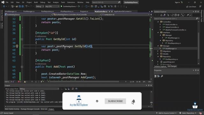Toggle Alphabetical view in the Properties panel
Screen dimensions: 204x115
[158, 76]
